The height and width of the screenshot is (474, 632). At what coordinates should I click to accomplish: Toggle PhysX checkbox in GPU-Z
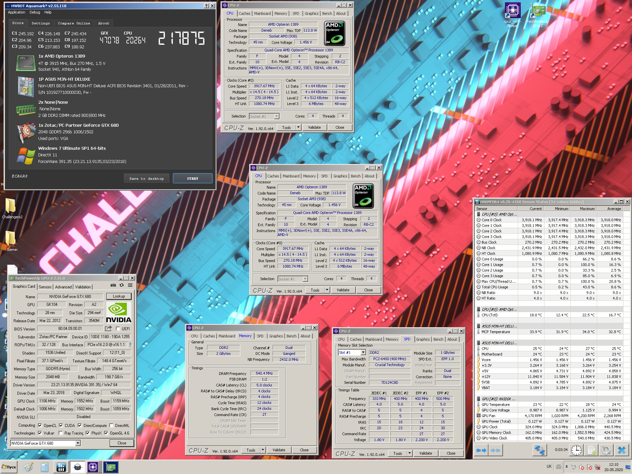(x=88, y=433)
